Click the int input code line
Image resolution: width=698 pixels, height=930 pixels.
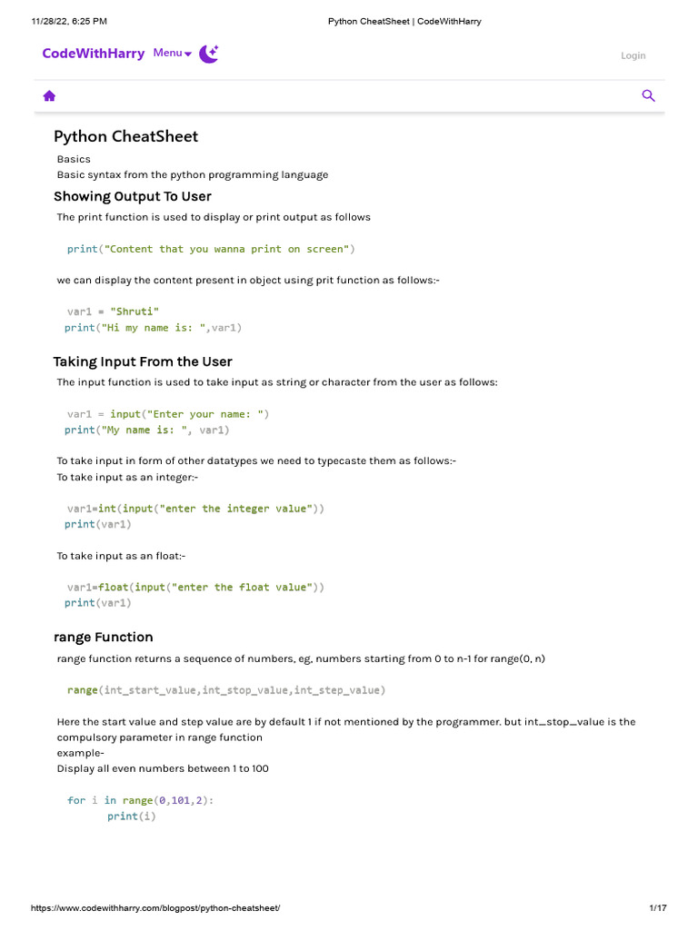195,509
